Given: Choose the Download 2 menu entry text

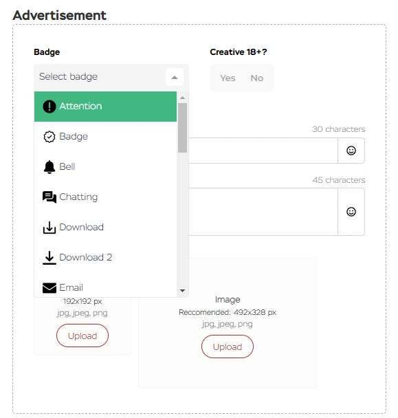Looking at the screenshot, I should 85,258.
